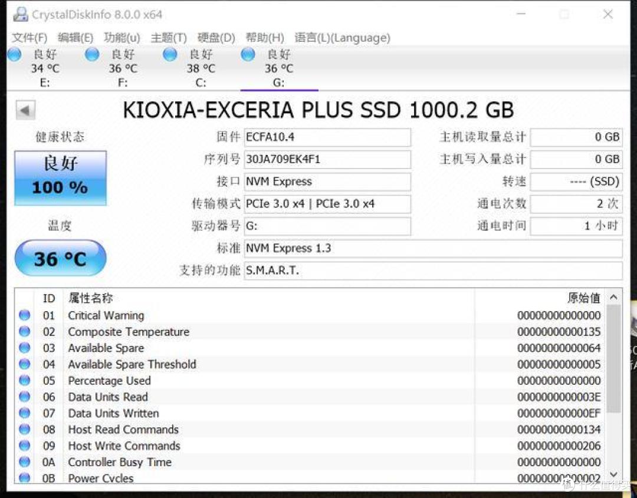This screenshot has height=498, width=637.
Task: Open the 编辑(E) menu
Action: (x=75, y=38)
